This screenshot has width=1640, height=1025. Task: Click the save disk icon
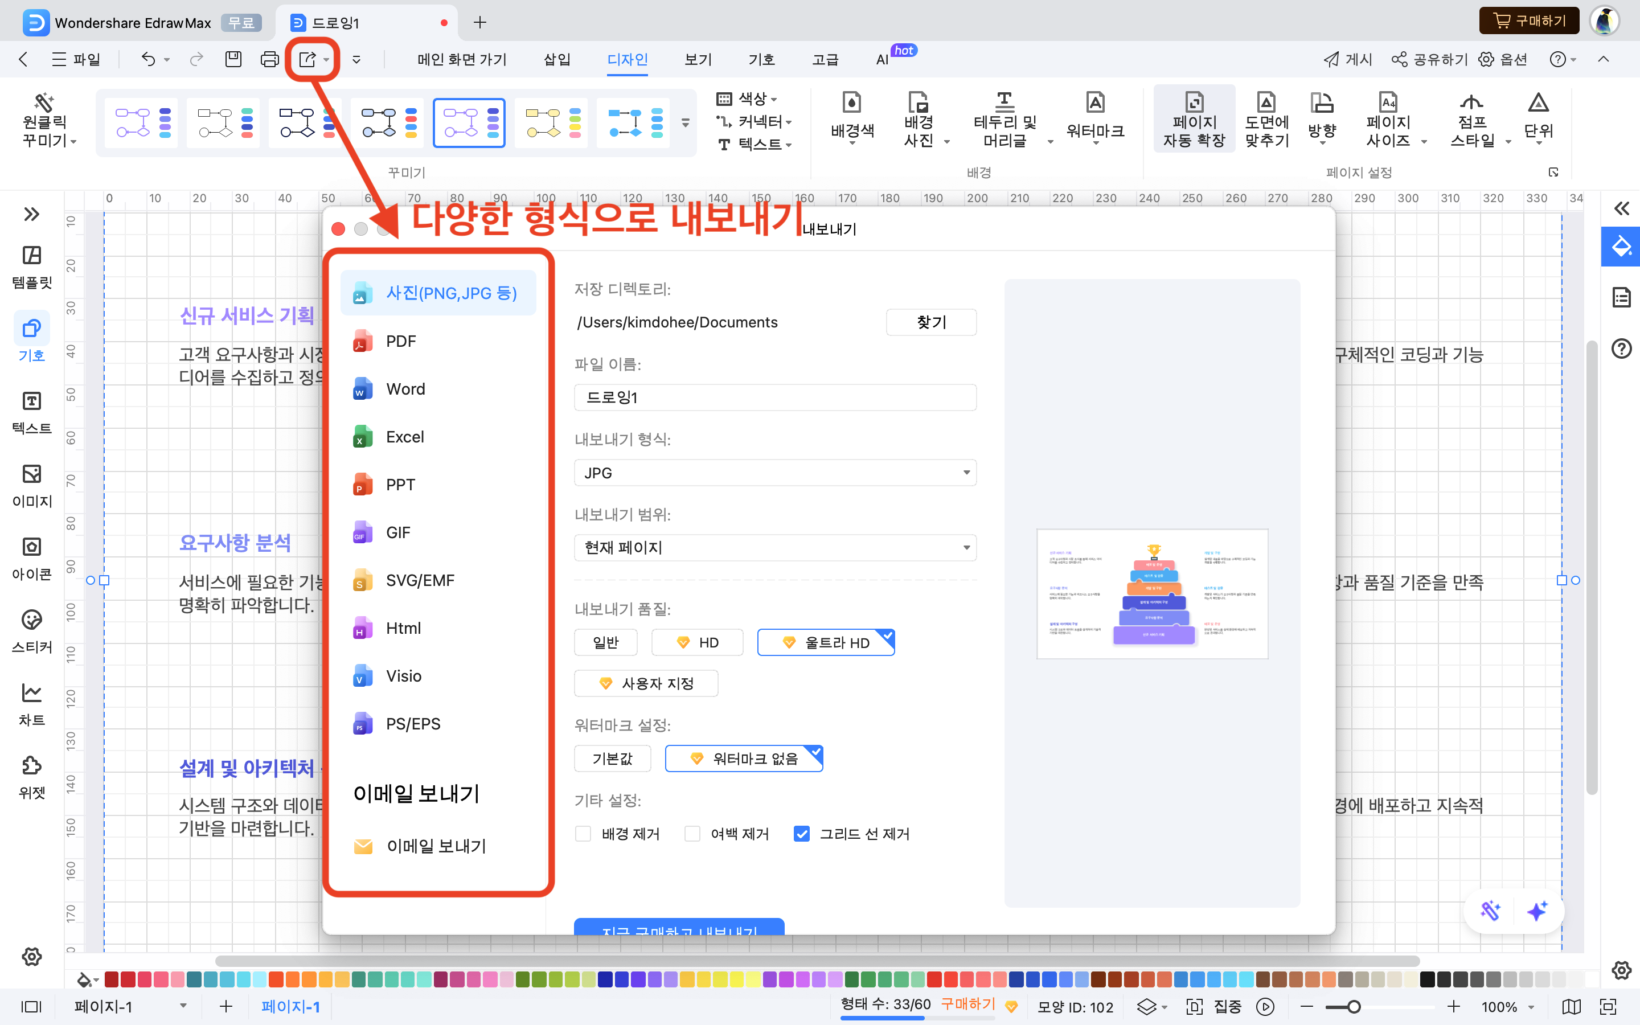tap(233, 60)
